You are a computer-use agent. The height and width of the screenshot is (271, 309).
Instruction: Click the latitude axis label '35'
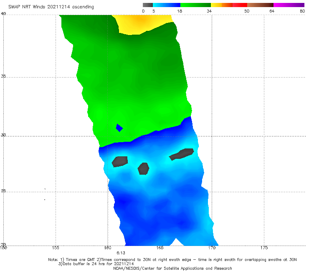click(3, 76)
